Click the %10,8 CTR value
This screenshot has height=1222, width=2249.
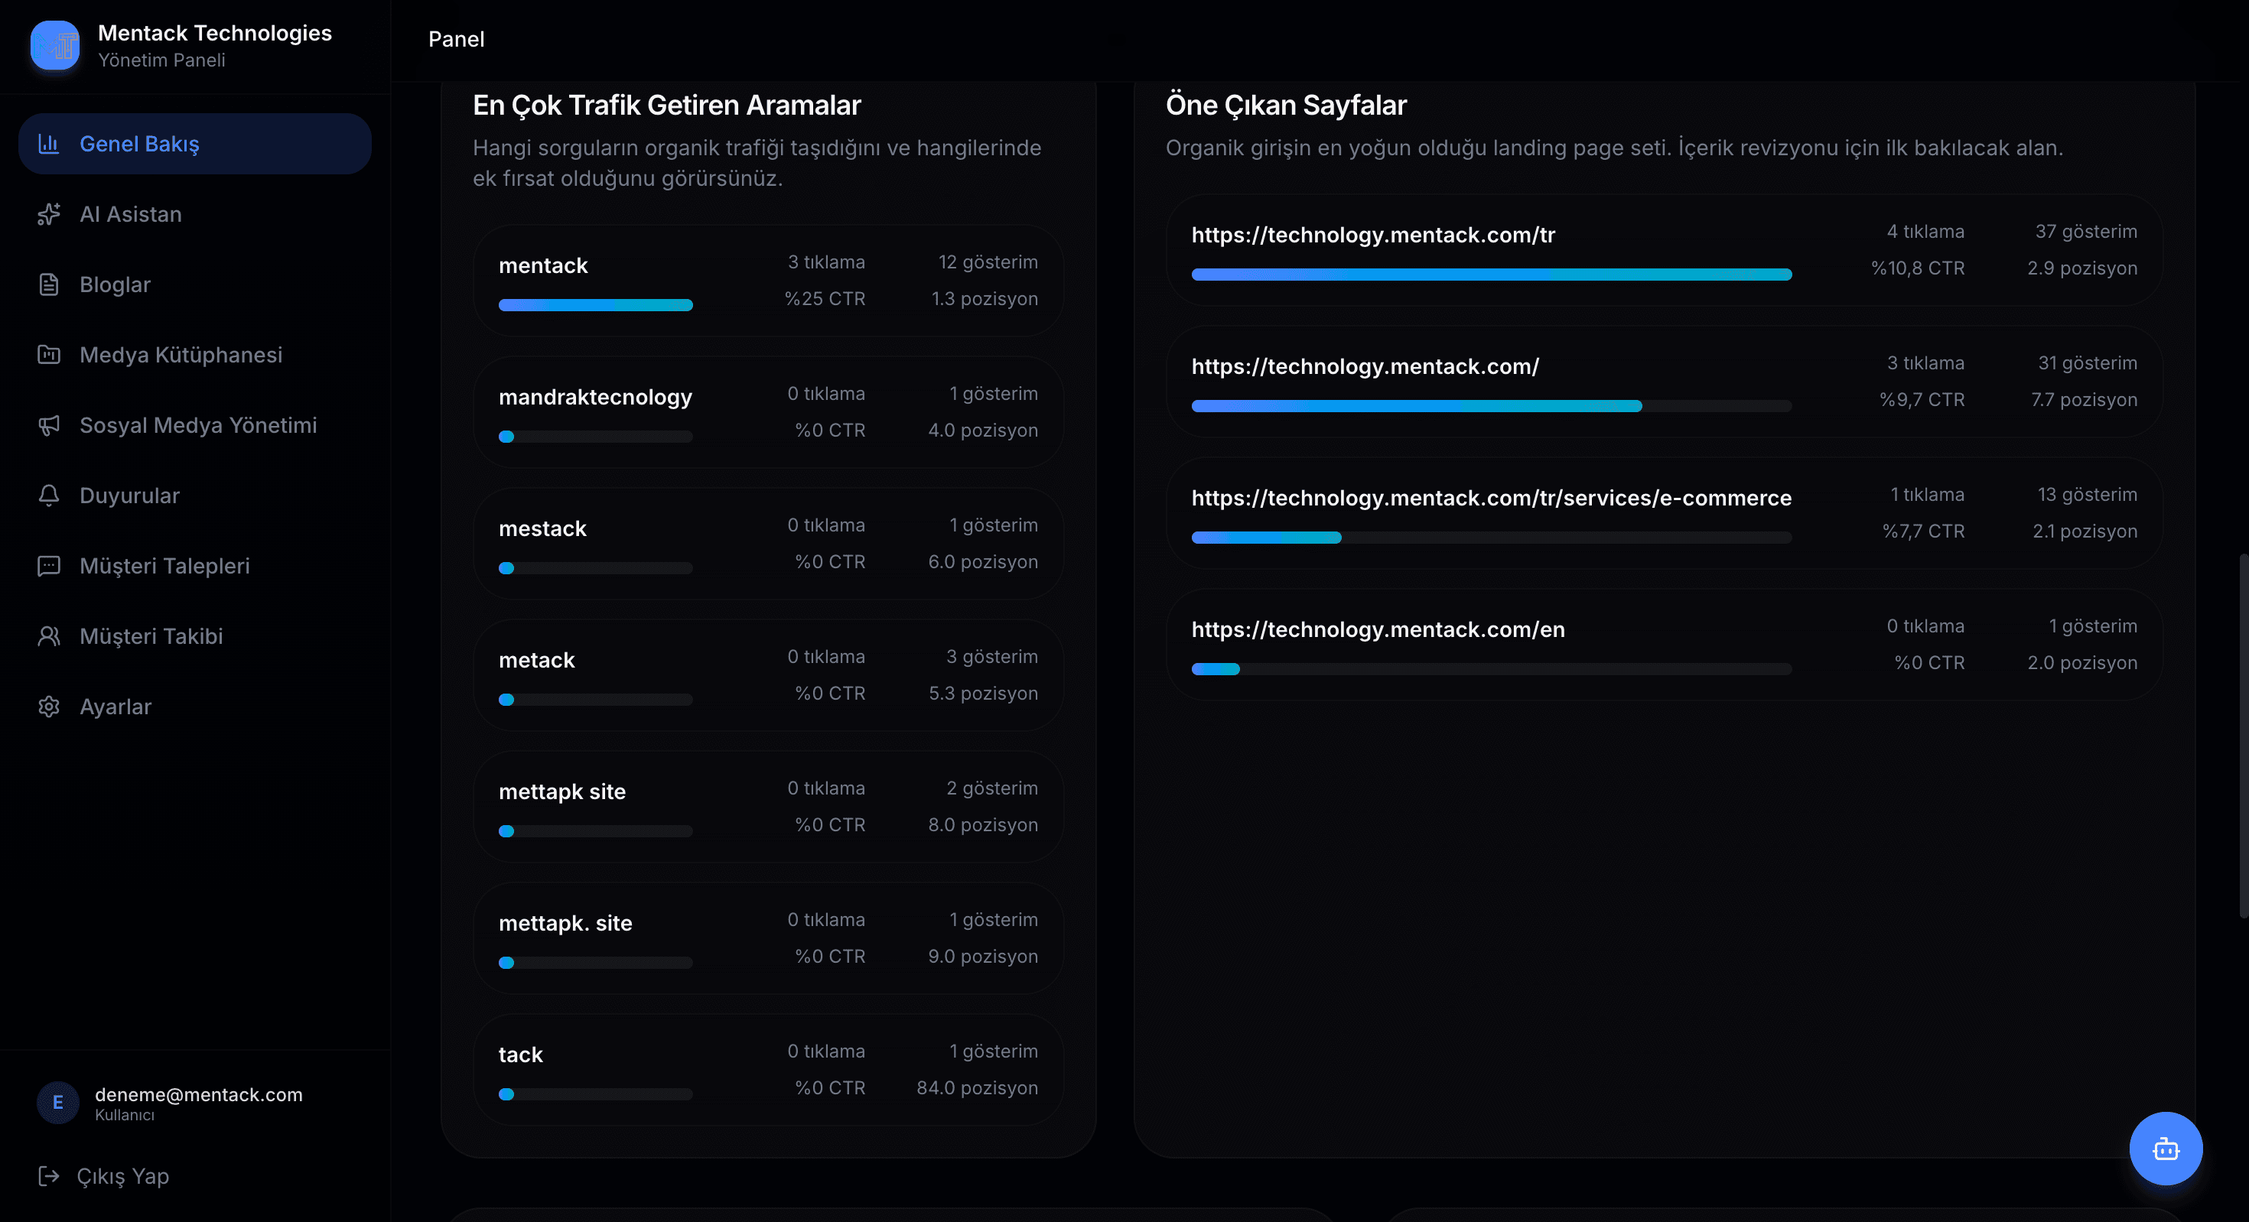(x=1917, y=268)
